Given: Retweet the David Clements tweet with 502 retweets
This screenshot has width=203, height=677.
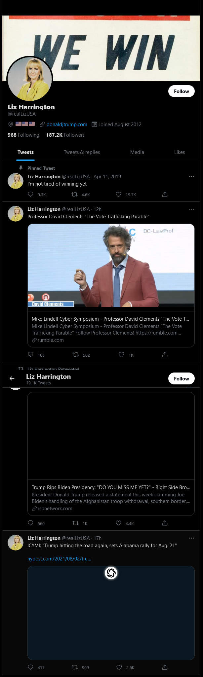Looking at the screenshot, I should (76, 355).
